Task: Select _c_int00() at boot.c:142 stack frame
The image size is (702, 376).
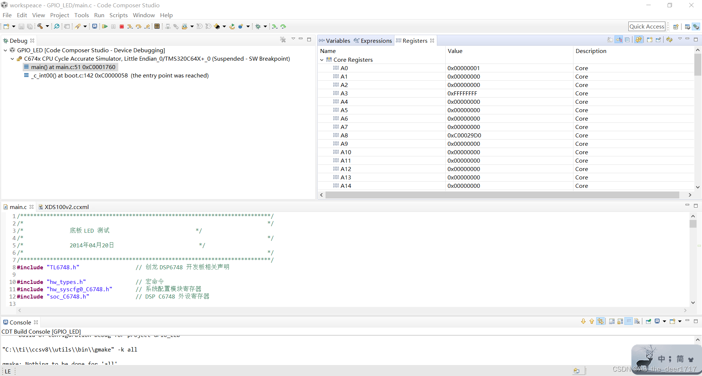Action: 116,76
